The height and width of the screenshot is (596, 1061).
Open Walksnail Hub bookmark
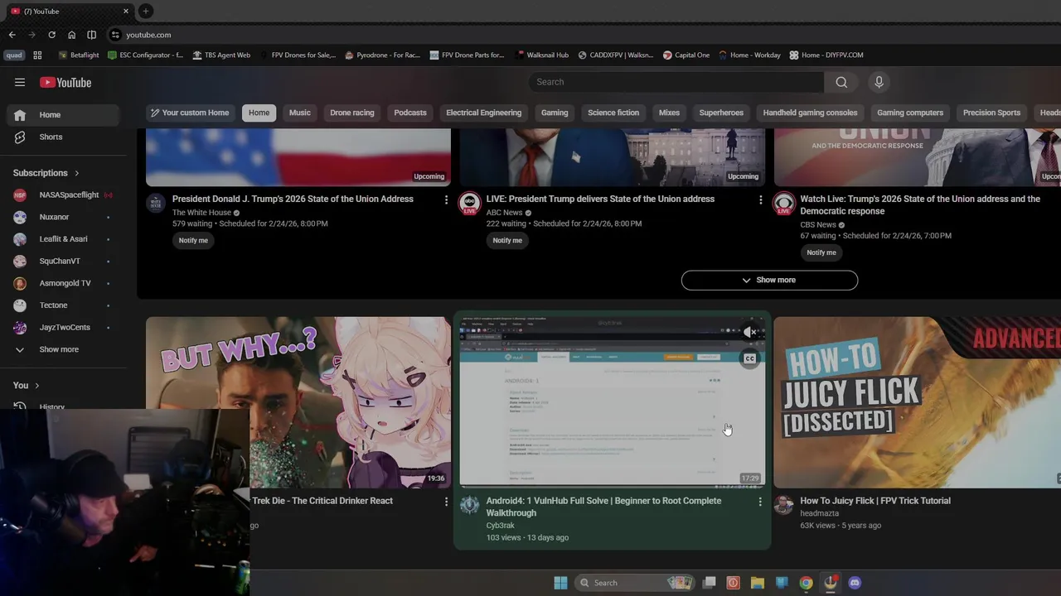(542, 55)
